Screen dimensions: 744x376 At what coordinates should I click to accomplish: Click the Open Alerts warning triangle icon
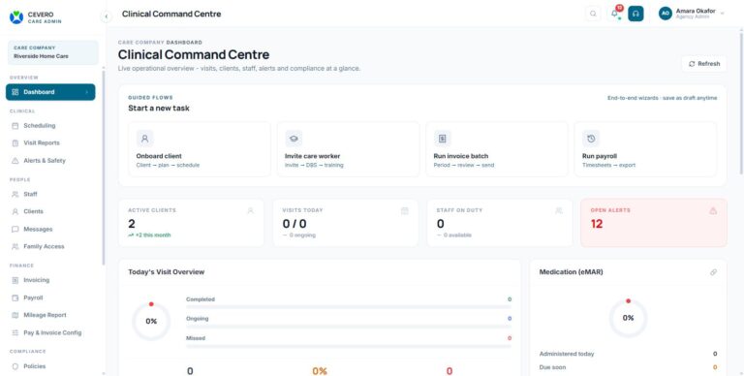click(713, 211)
